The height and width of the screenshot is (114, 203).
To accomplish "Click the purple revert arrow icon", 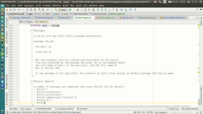I will 117,10.
